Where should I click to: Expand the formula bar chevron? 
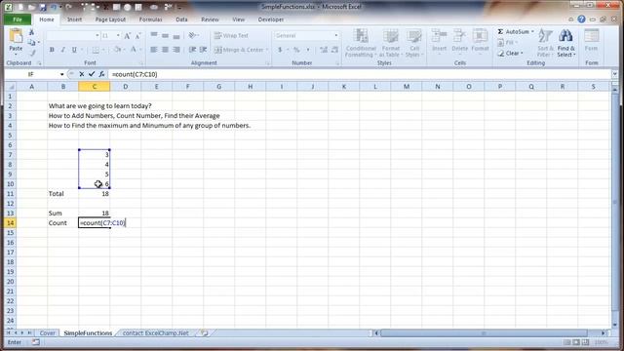point(615,74)
